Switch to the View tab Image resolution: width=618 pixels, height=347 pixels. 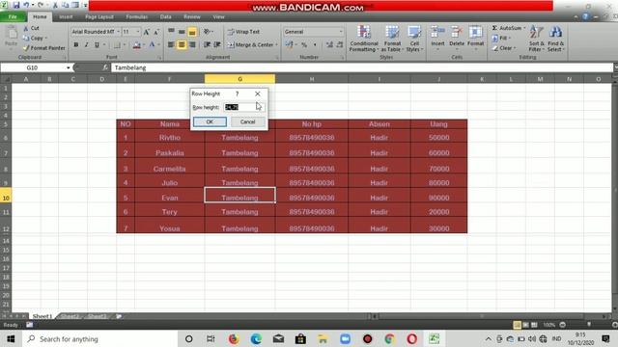(219, 17)
